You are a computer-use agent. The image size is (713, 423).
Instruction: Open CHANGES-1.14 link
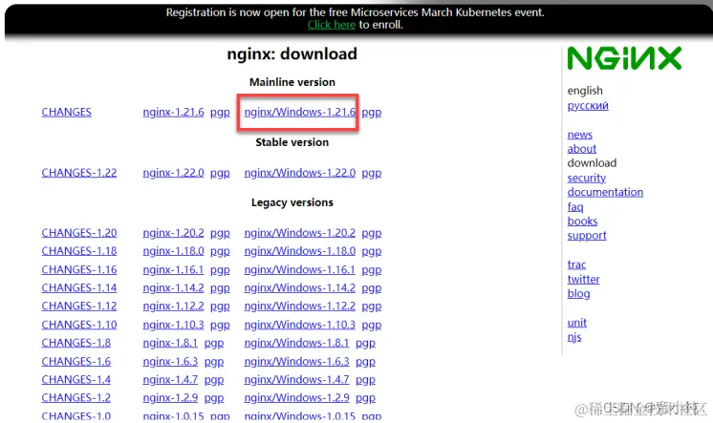click(79, 287)
